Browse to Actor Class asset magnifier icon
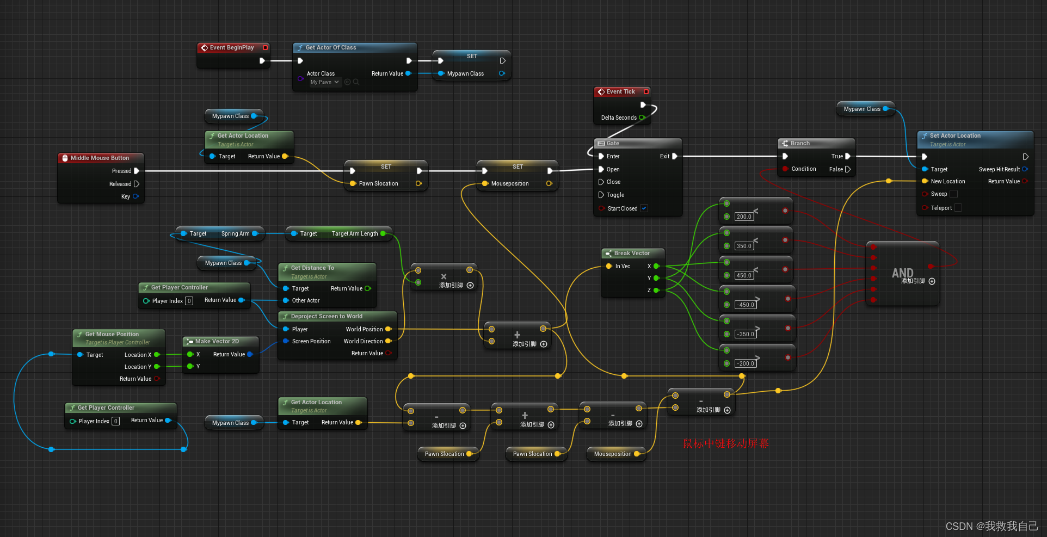1047x537 pixels. [356, 82]
